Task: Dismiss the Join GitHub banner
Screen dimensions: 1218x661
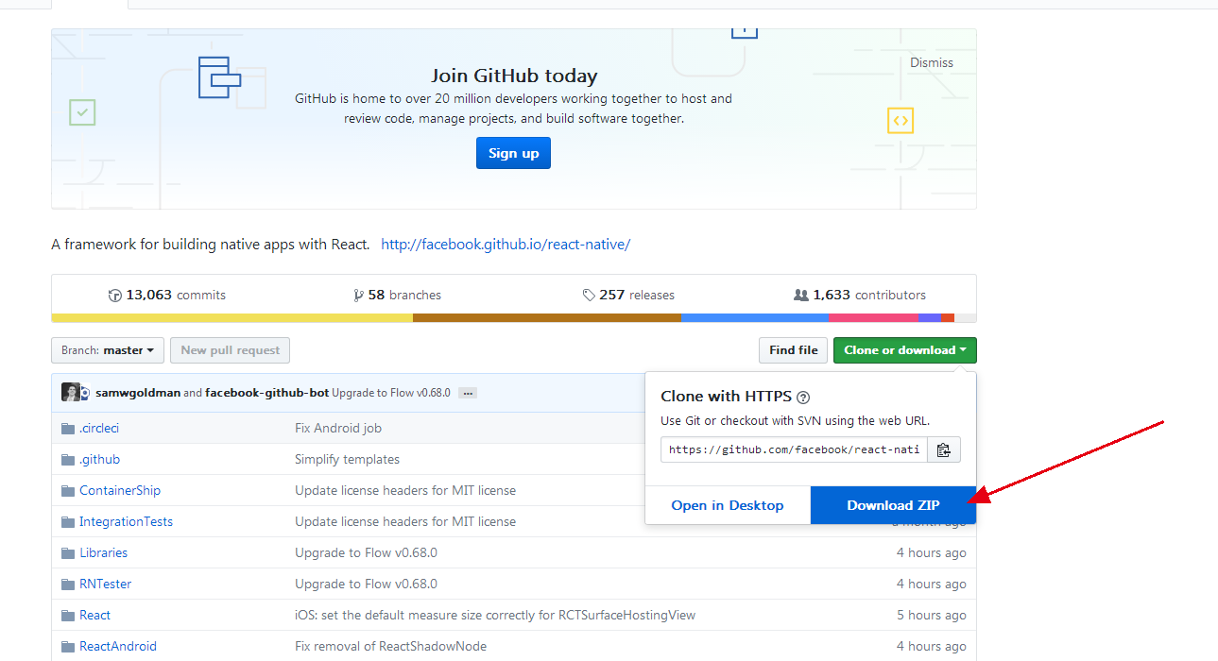Action: click(x=932, y=62)
